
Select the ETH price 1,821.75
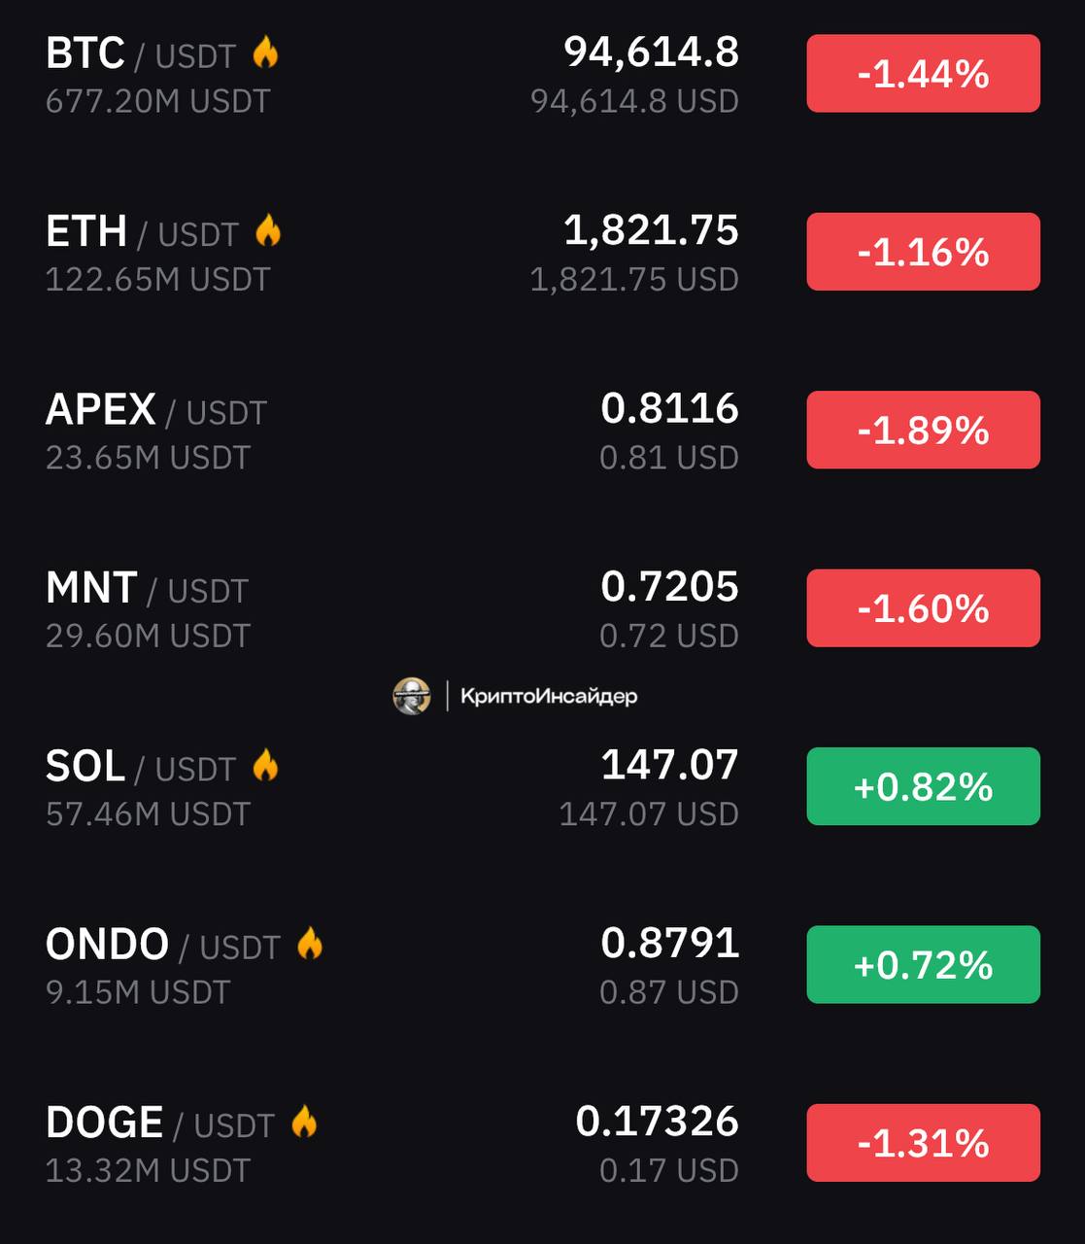coord(651,231)
